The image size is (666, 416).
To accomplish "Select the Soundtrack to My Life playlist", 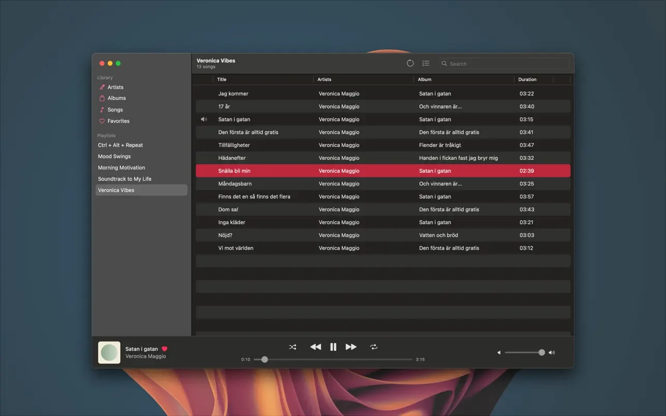I will point(125,179).
